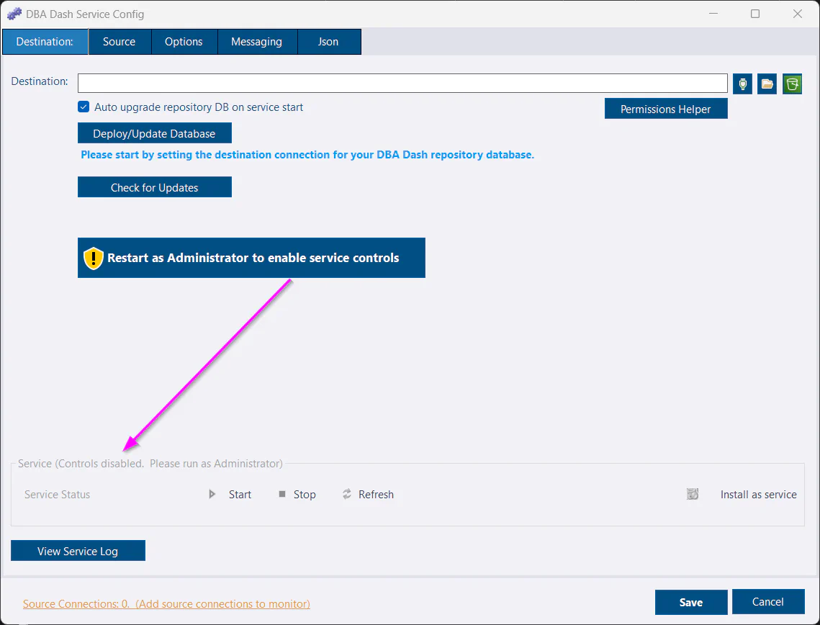Click the Install as service gear icon
820x625 pixels.
692,494
